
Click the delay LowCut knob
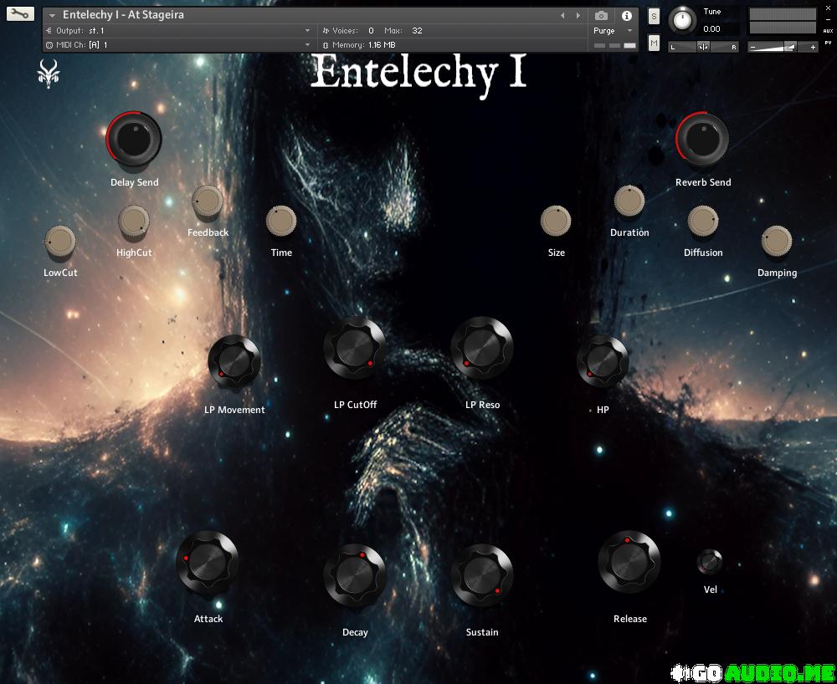59,241
